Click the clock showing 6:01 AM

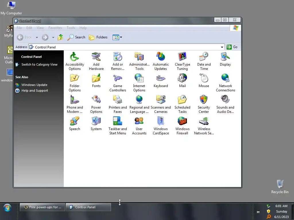pos(281,206)
